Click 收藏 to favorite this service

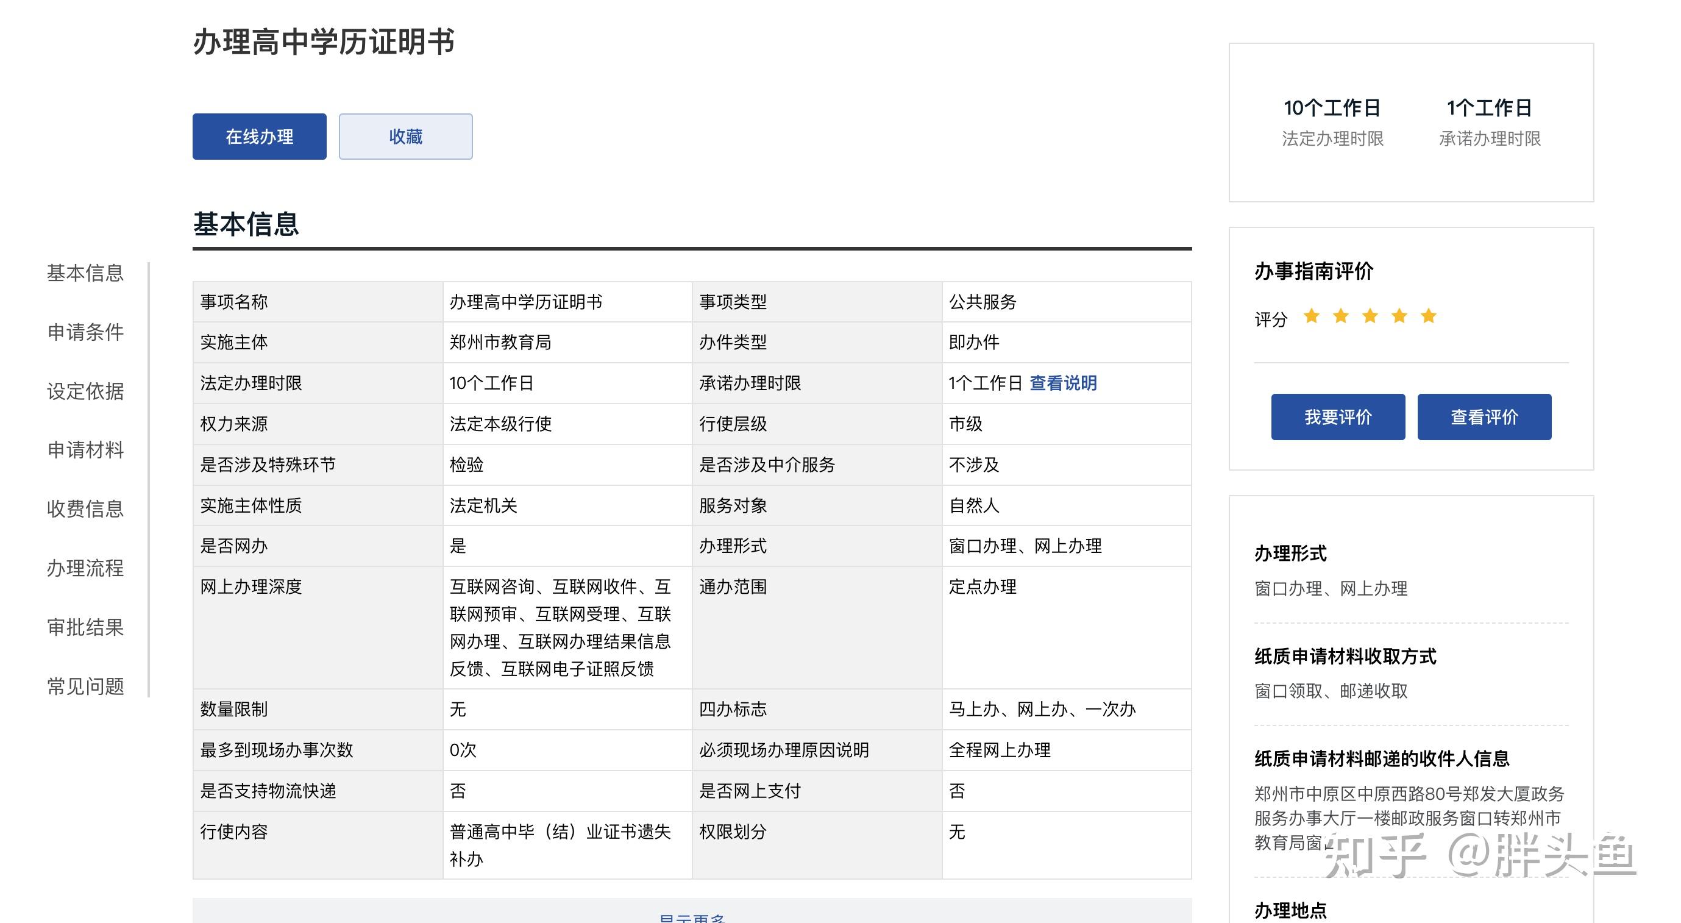click(405, 137)
